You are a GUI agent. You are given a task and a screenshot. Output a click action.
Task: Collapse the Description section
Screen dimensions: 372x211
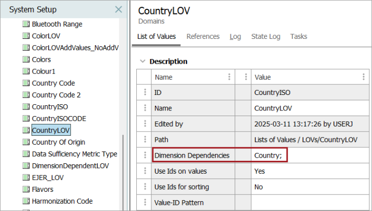[x=142, y=61]
